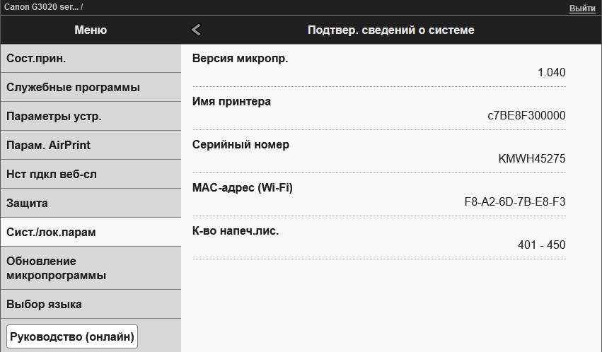
Task: Click the Выйти logout link
Action: [x=582, y=8]
